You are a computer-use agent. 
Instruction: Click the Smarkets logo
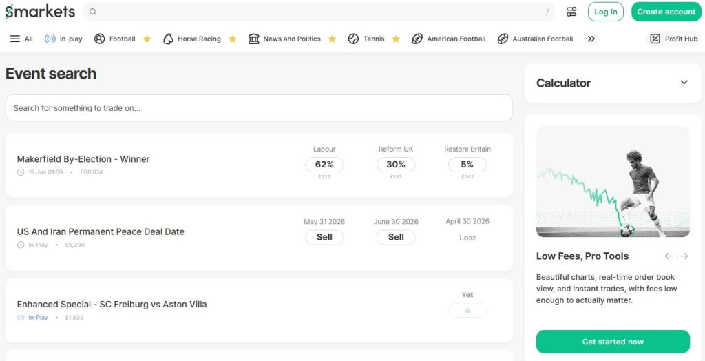click(x=40, y=12)
